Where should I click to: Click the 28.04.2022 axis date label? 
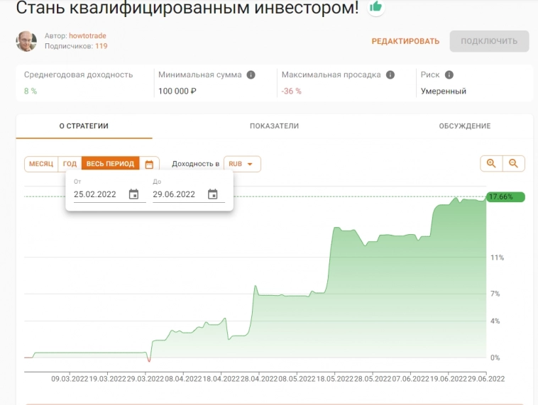click(x=259, y=379)
